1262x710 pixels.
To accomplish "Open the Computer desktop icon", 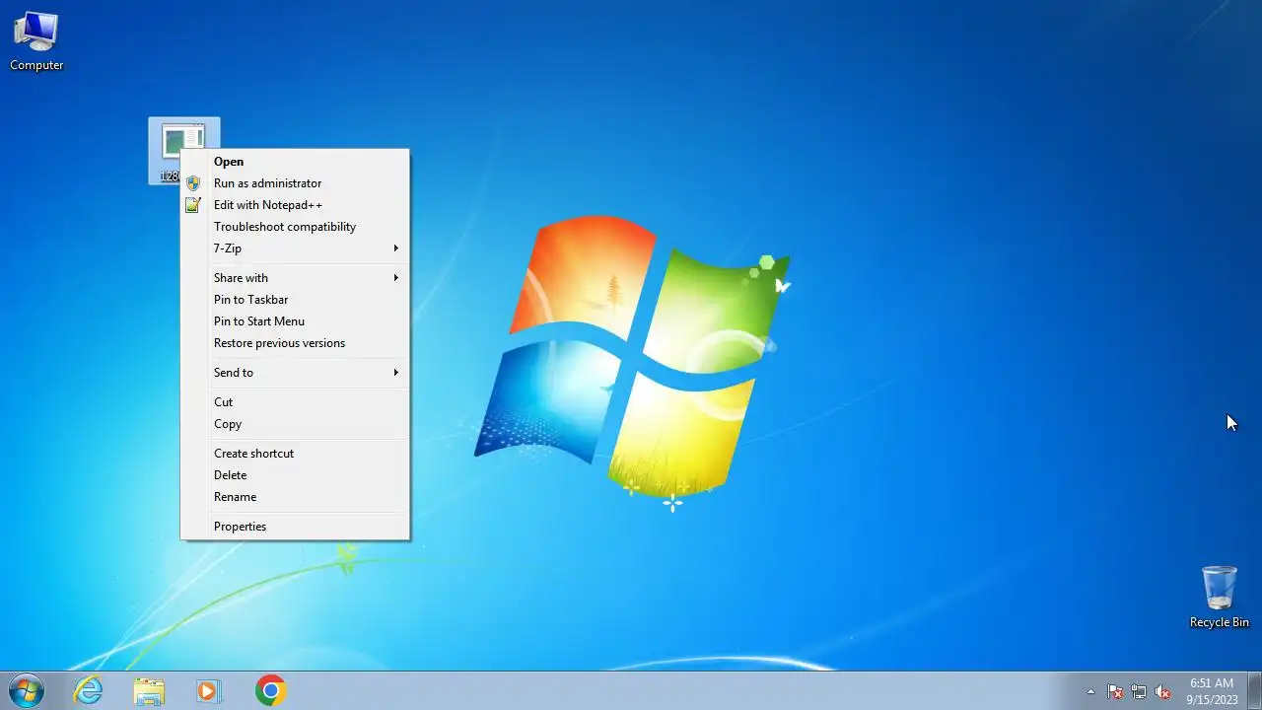I will coord(36,41).
